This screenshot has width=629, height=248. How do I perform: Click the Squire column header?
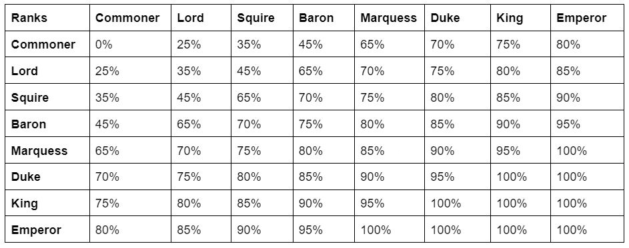[262, 17]
